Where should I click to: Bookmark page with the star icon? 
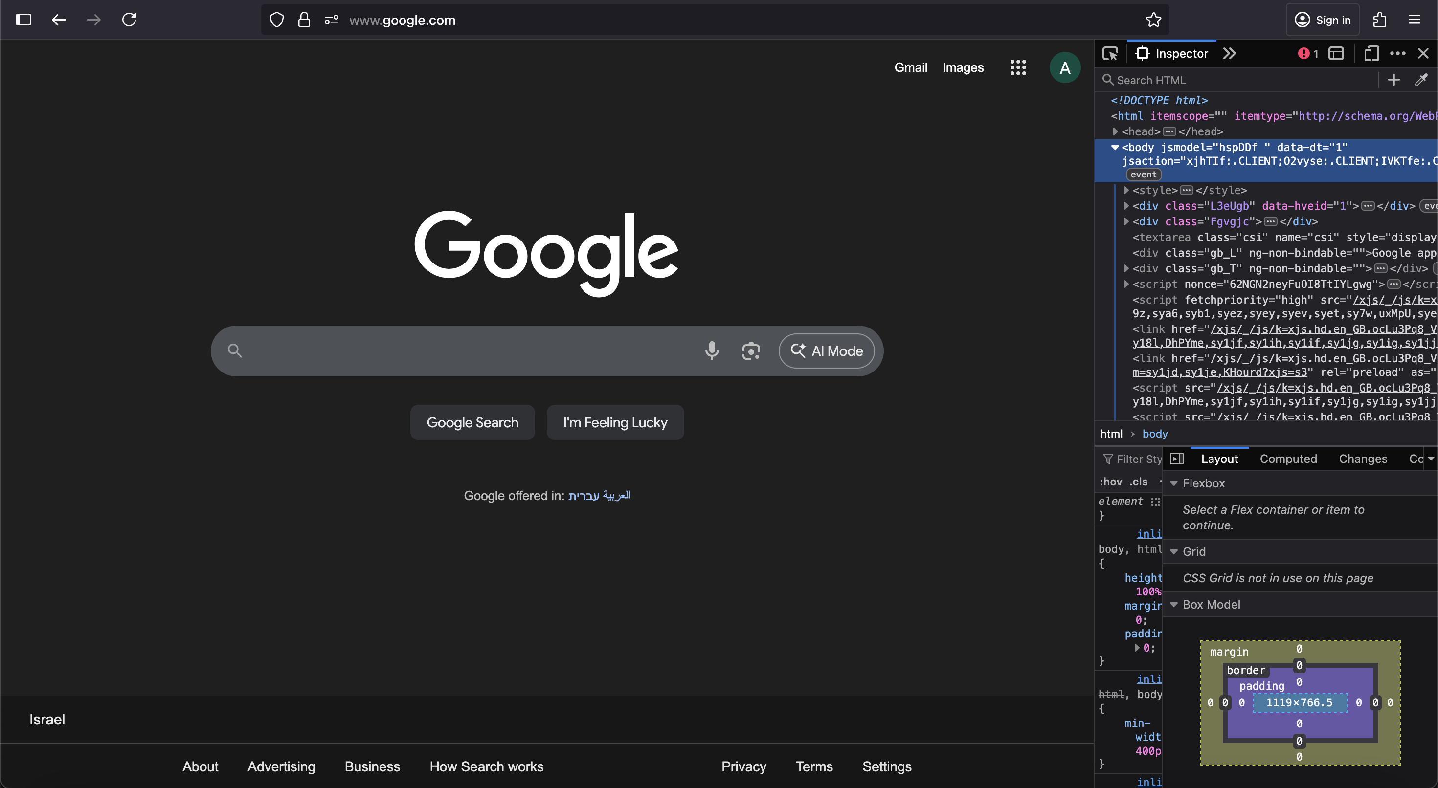pyautogui.click(x=1153, y=20)
